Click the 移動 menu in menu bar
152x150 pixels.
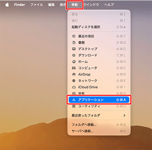coord(75,5)
